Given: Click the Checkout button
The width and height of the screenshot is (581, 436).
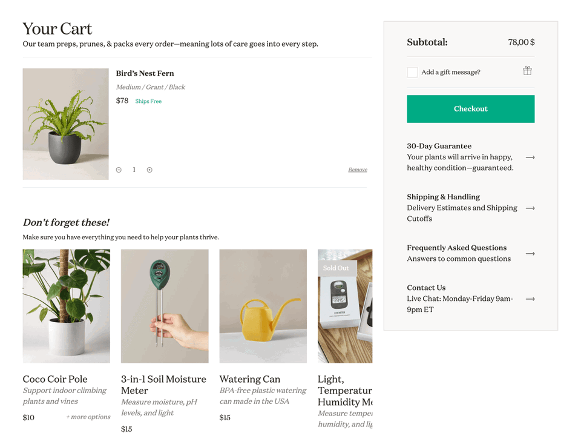Looking at the screenshot, I should [x=471, y=108].
